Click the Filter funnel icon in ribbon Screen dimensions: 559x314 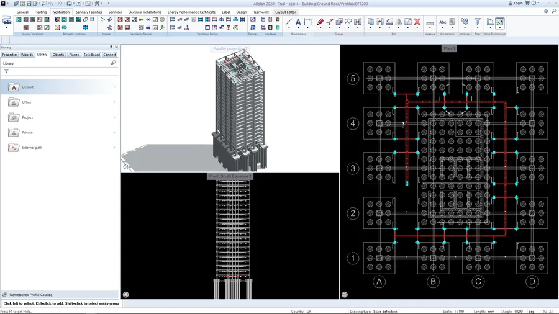coord(478,22)
